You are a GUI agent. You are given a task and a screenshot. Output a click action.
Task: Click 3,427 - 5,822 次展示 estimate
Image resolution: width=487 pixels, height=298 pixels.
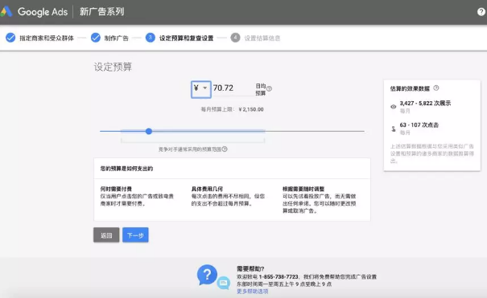pos(425,103)
